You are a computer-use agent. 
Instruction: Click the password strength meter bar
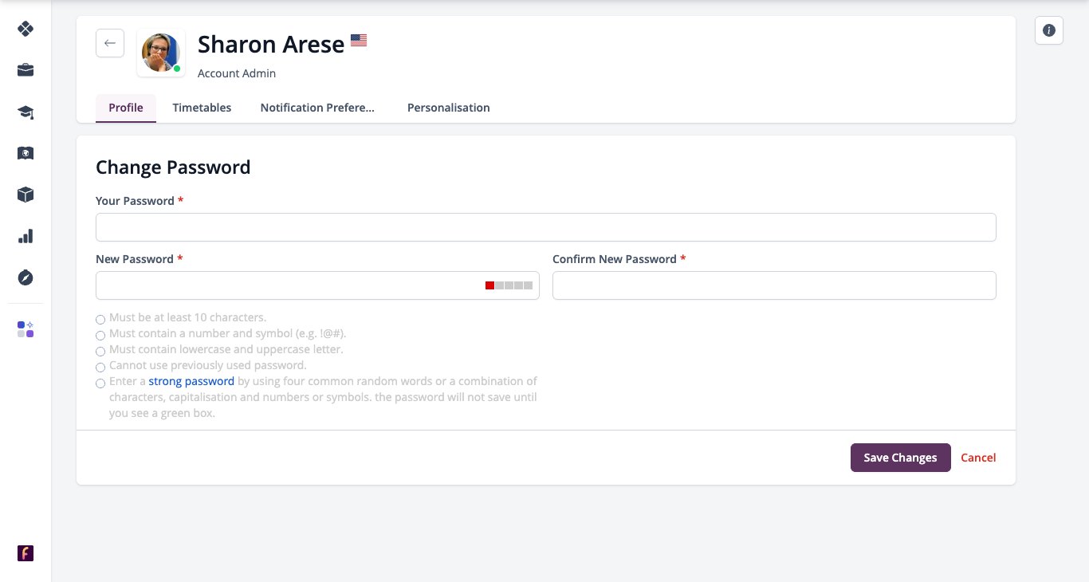click(x=509, y=285)
